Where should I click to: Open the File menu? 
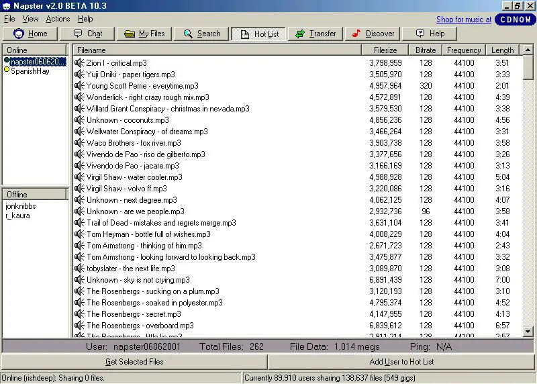(9, 19)
